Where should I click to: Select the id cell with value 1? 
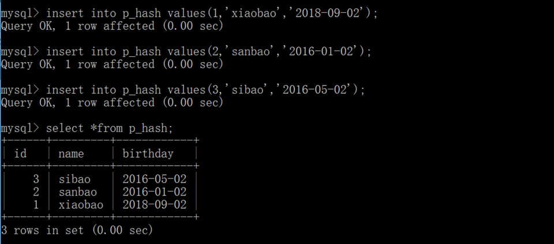tap(36, 204)
